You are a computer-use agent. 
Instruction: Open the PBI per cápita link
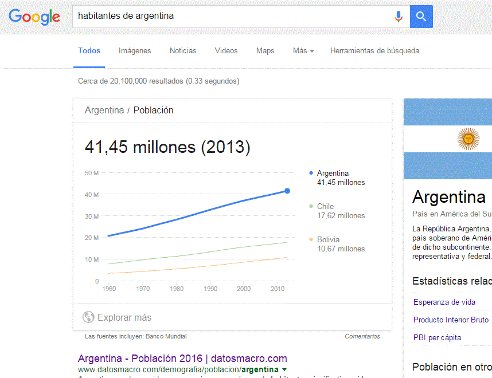[437, 337]
